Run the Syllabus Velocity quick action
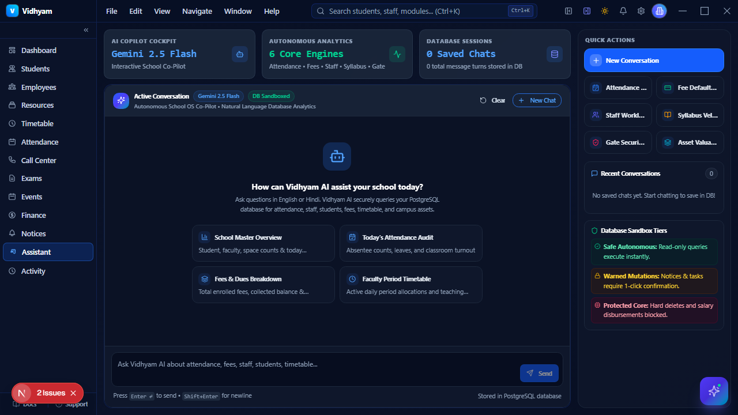Screen dimensions: 738x415 pos(690,115)
